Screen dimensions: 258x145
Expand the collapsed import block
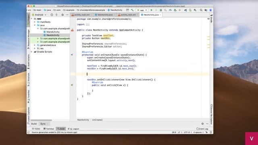point(87,25)
